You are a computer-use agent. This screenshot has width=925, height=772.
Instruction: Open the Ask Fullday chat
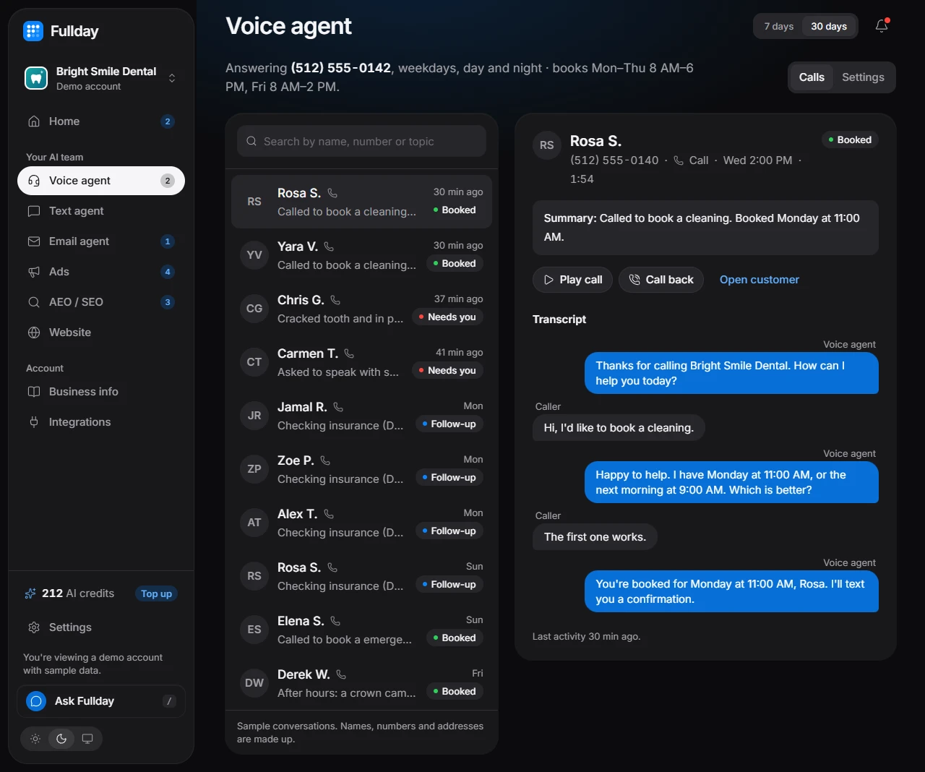(101, 701)
